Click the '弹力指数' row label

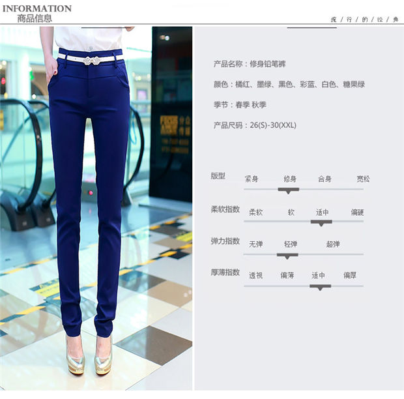pos(225,241)
